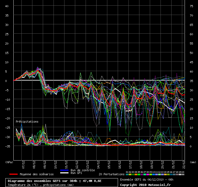
Task: Click the white 'Run GFS' legend swatch
Action: 64,173
